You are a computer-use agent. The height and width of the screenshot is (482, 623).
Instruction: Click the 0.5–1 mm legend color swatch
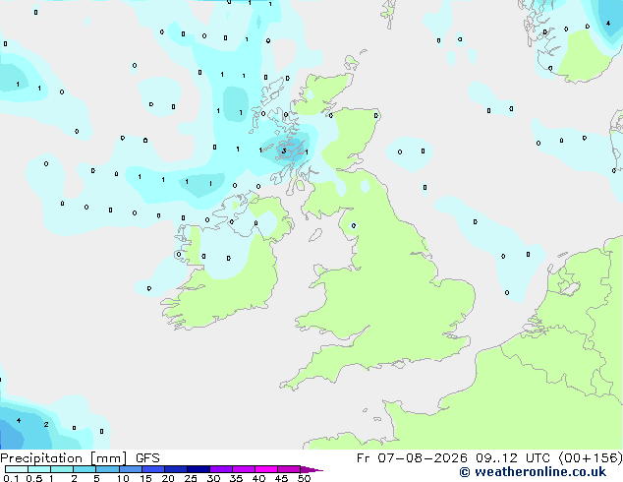39,469
